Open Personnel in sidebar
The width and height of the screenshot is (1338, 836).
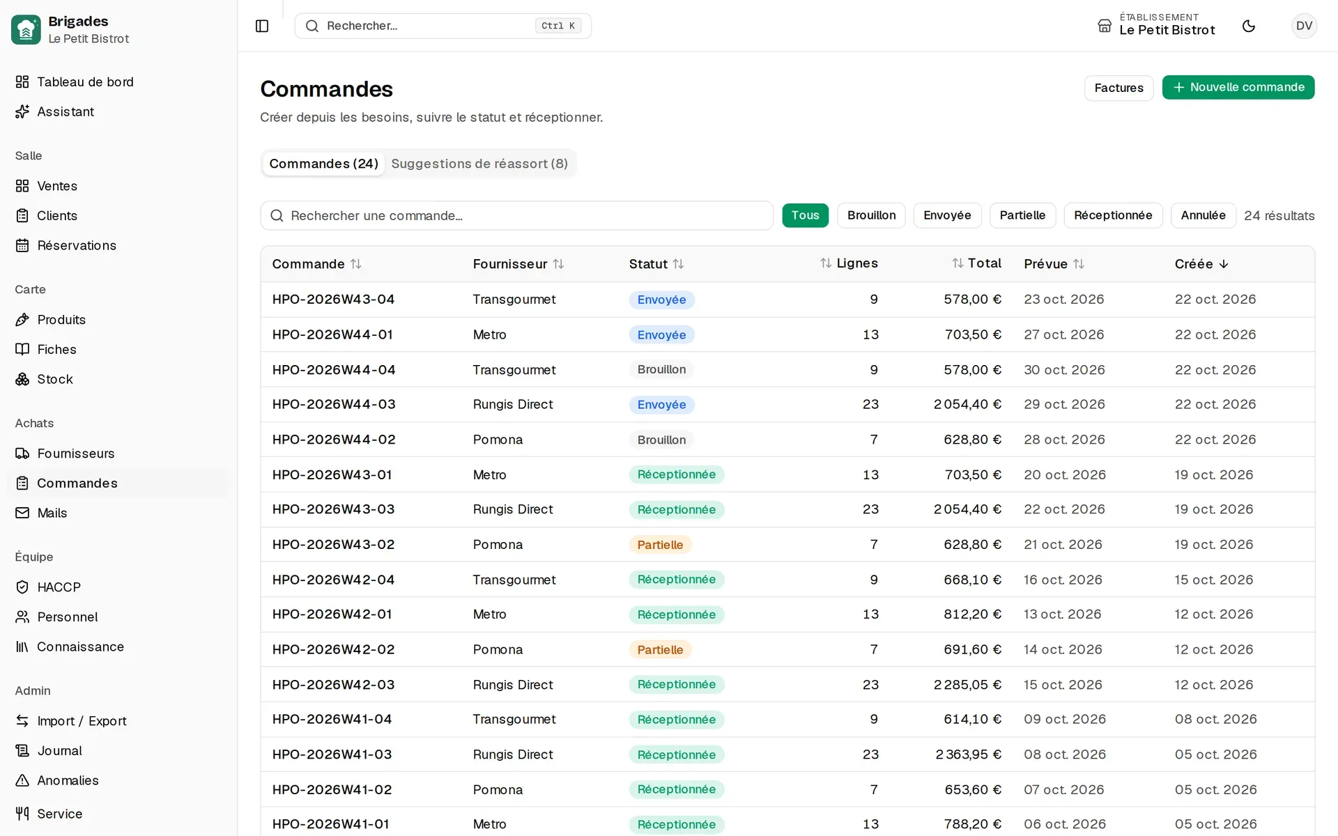pos(118,617)
